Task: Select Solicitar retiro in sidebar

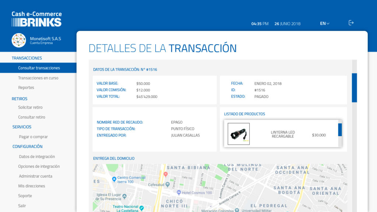Action: coord(30,107)
